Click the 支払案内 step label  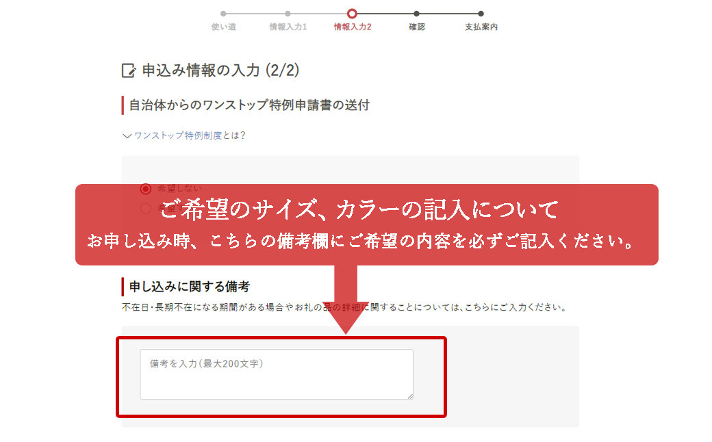pos(481,27)
